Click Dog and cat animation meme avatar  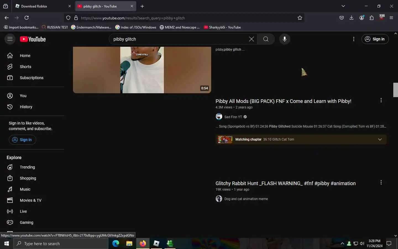pyautogui.click(x=219, y=199)
